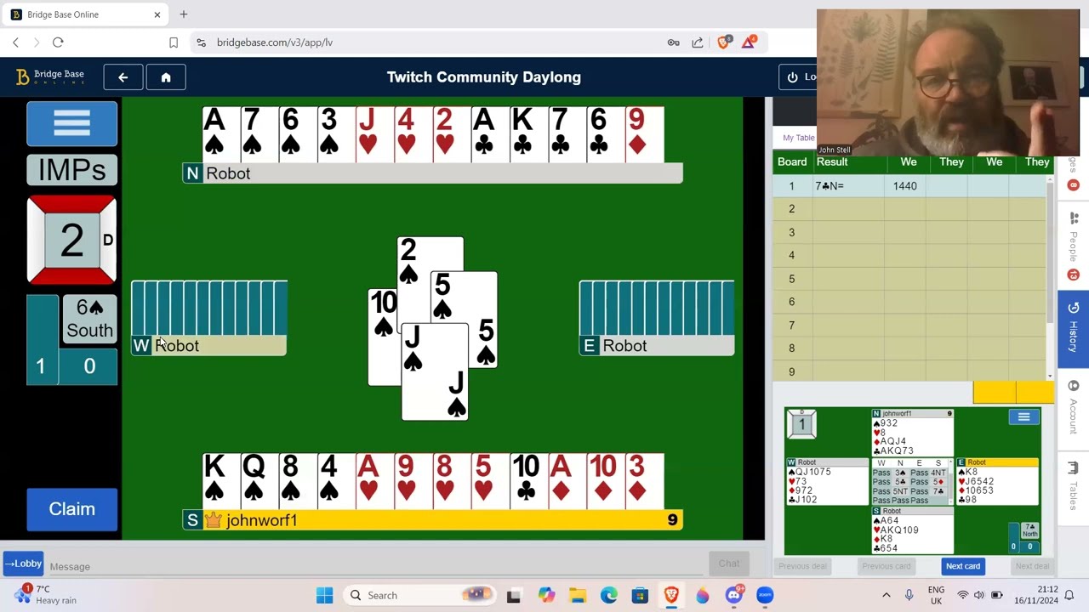Switch to the People side tab
Screen dimensions: 1089x612
[1073, 246]
